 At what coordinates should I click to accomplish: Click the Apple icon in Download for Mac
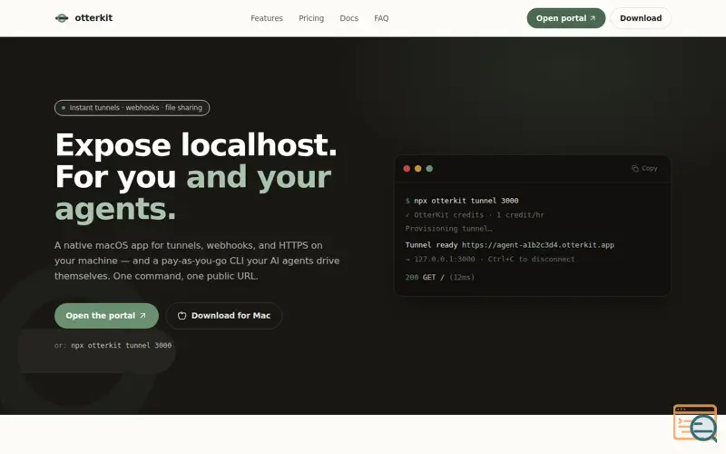tap(182, 315)
